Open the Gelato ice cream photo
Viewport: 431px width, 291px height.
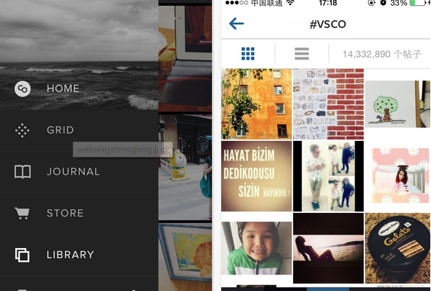[397, 248]
